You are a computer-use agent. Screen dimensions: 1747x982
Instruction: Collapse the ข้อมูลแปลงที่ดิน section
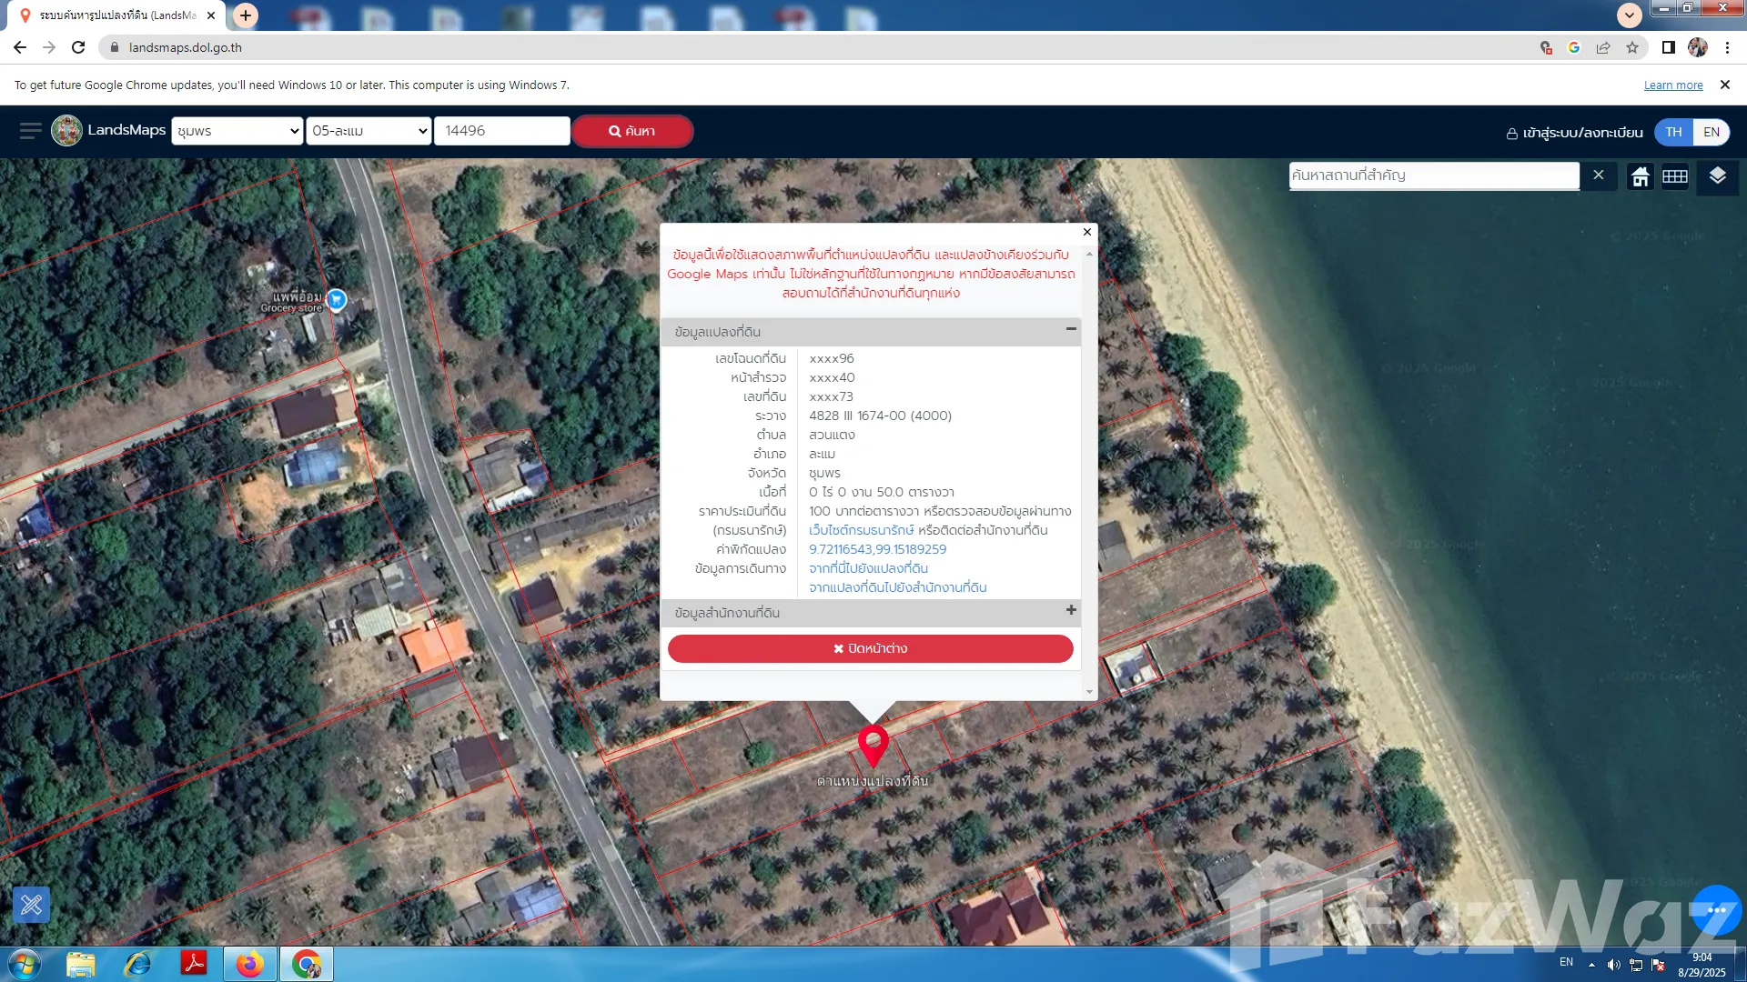pyautogui.click(x=1071, y=329)
